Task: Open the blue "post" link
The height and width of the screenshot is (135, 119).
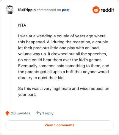Action: tap(66, 10)
